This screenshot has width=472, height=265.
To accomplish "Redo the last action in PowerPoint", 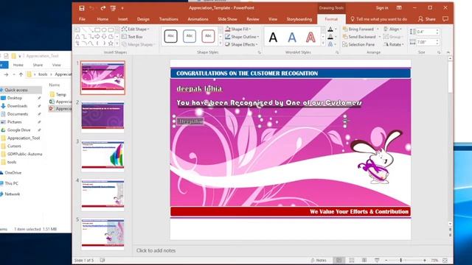I will point(103,8).
